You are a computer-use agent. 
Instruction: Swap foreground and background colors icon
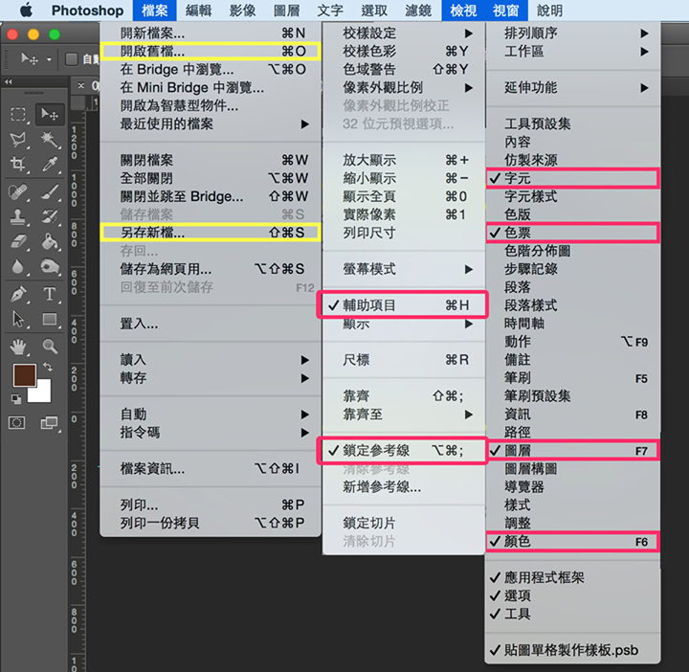48,367
